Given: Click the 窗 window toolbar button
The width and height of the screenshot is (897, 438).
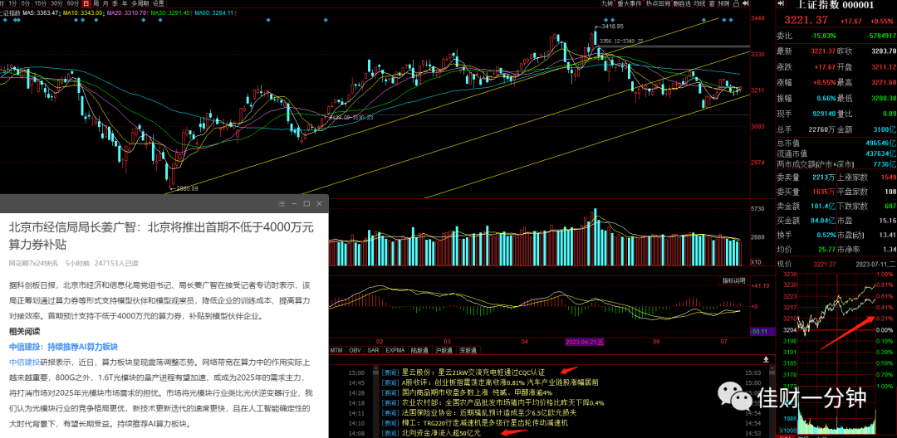Looking at the screenshot, I should click(x=712, y=3).
